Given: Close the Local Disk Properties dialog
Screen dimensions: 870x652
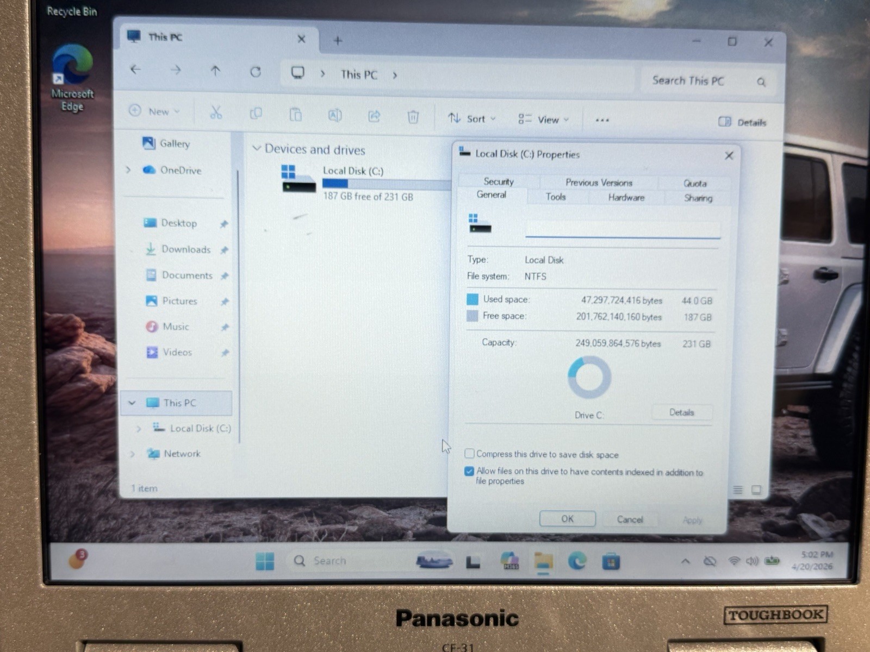Looking at the screenshot, I should pos(729,156).
